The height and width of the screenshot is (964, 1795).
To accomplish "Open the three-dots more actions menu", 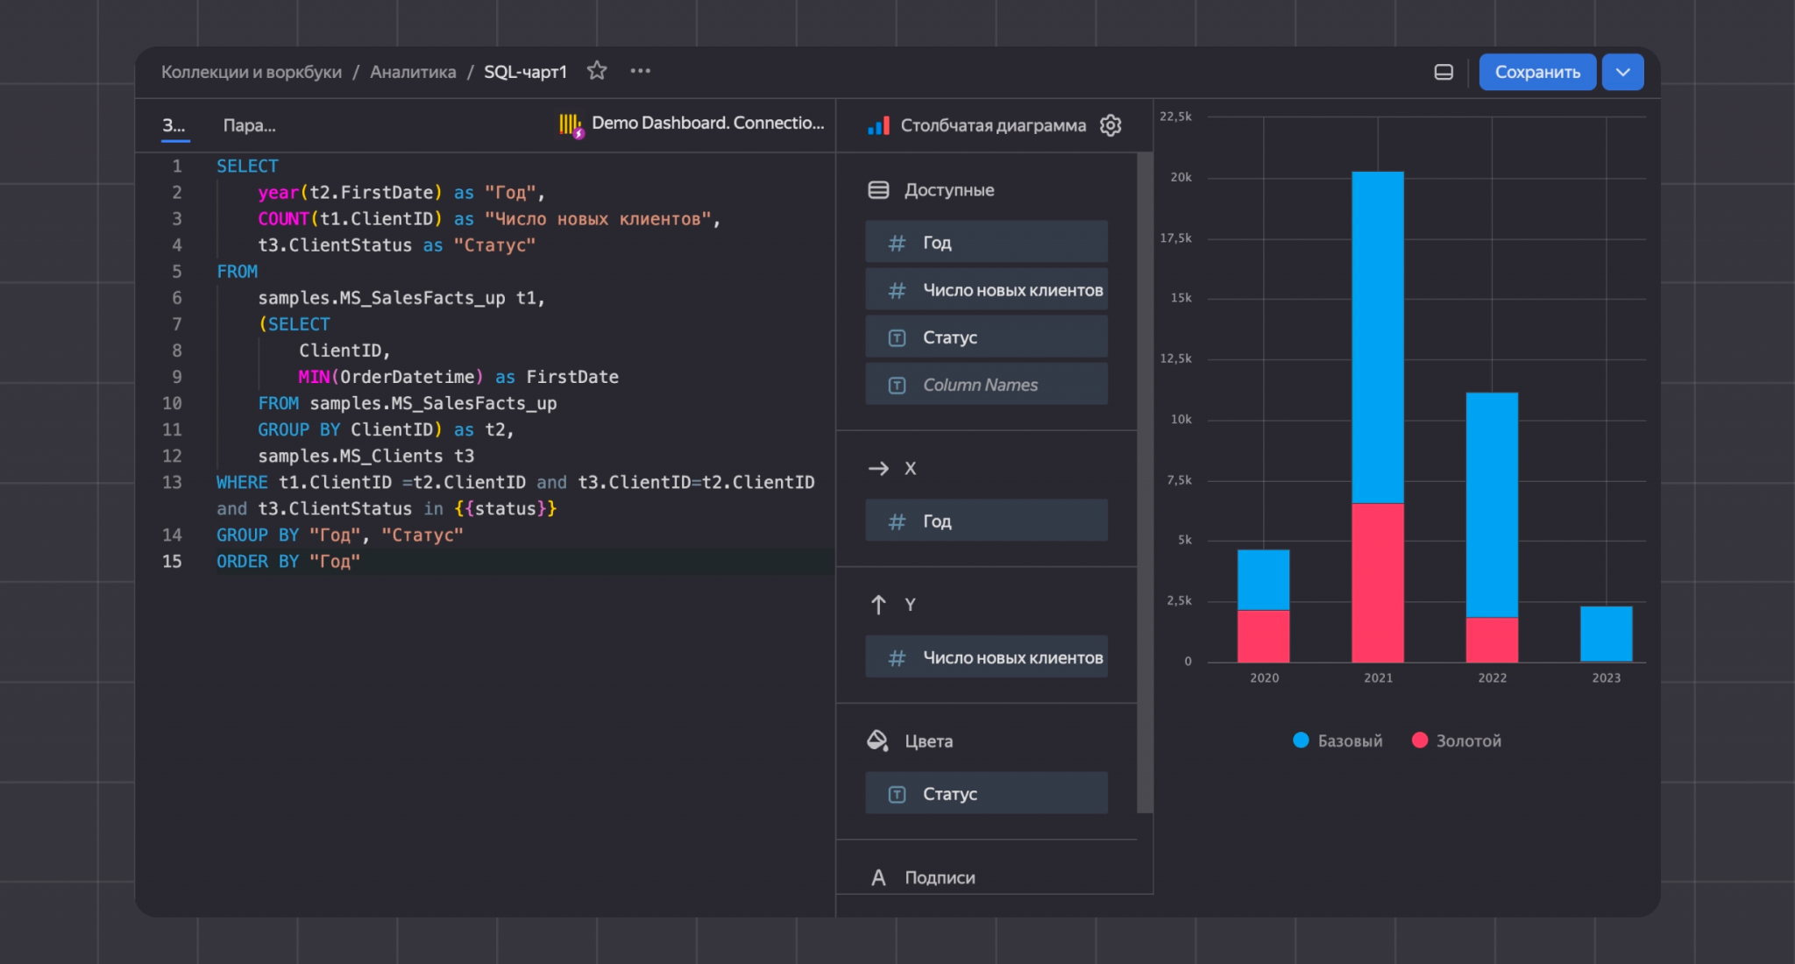I will (641, 71).
